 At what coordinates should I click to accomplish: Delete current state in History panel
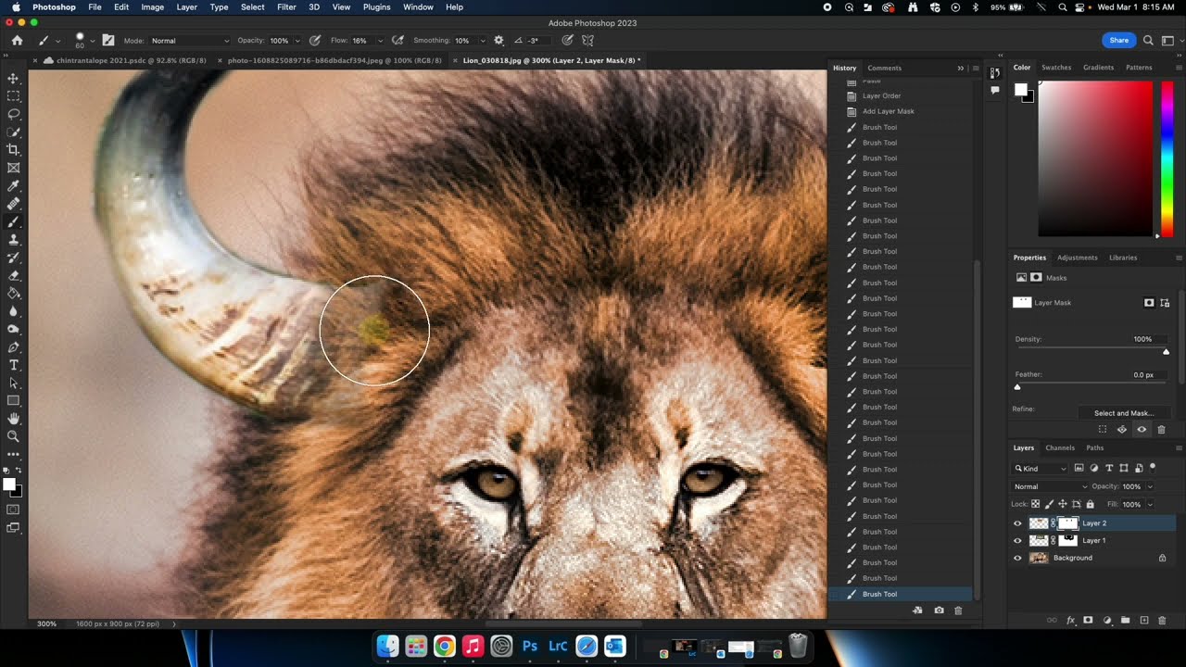(x=958, y=610)
